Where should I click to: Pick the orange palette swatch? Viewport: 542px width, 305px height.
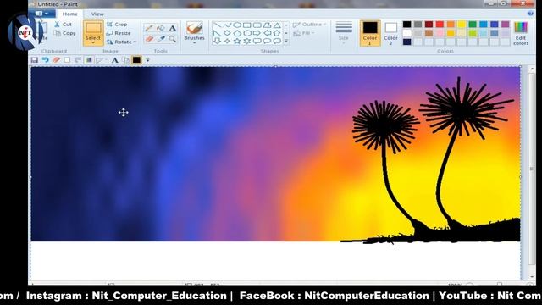pyautogui.click(x=451, y=25)
